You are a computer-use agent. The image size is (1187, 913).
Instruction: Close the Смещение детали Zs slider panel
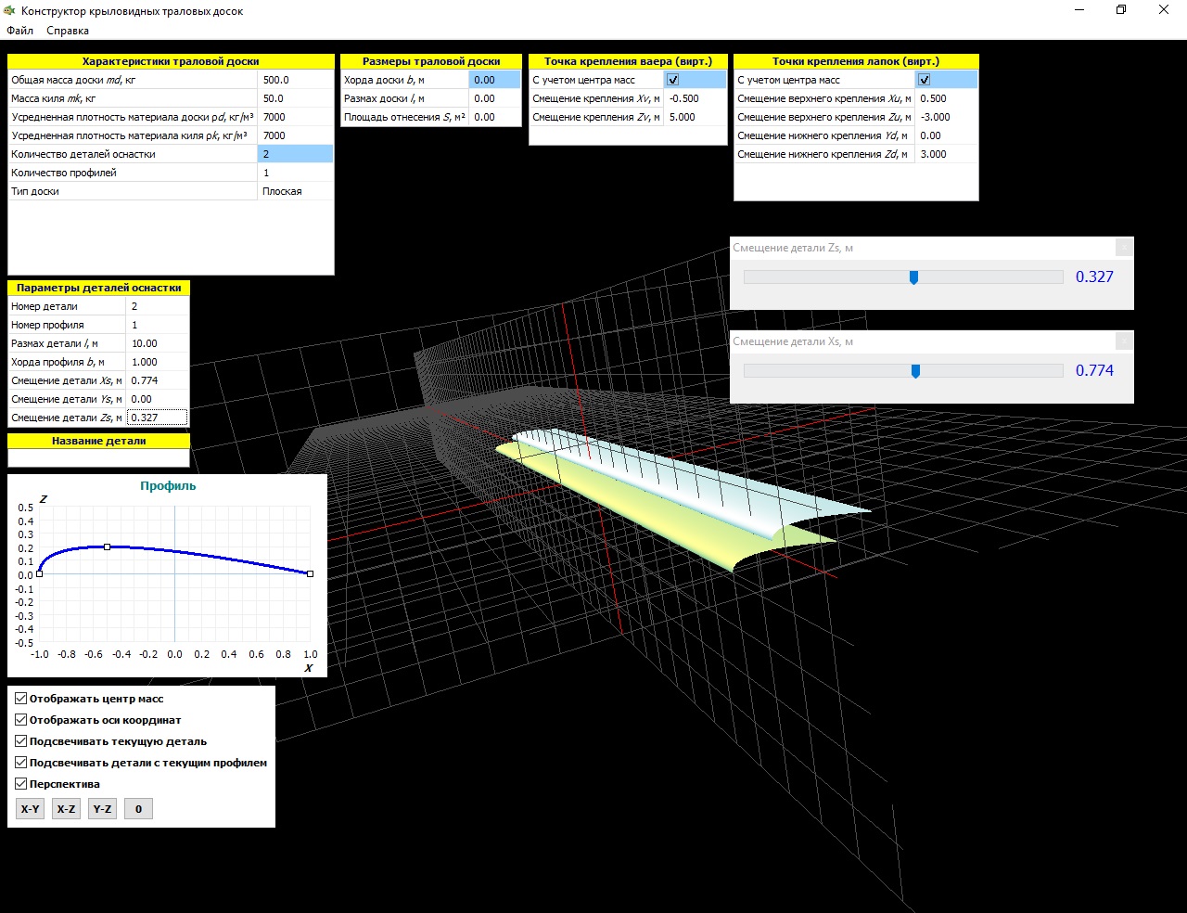coord(1123,248)
